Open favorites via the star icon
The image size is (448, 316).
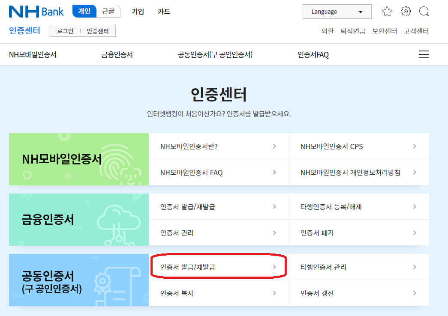(x=387, y=12)
